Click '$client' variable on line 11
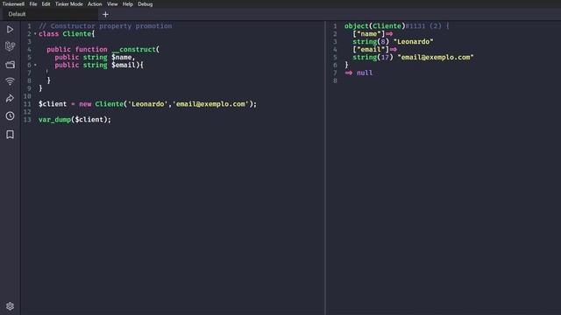561x315 pixels. (x=53, y=104)
